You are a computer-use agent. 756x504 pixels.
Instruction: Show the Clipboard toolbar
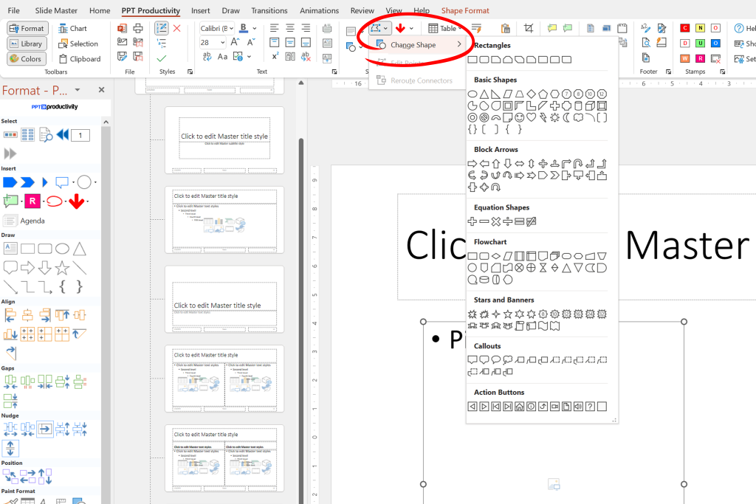[x=80, y=59]
